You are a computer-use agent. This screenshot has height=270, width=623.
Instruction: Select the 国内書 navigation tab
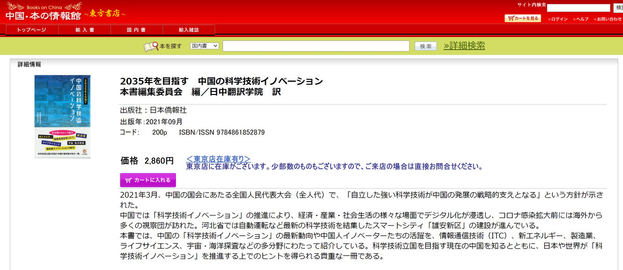[136, 30]
